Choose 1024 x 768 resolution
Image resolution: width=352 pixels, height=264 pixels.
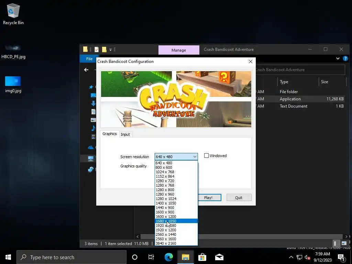[176, 172]
